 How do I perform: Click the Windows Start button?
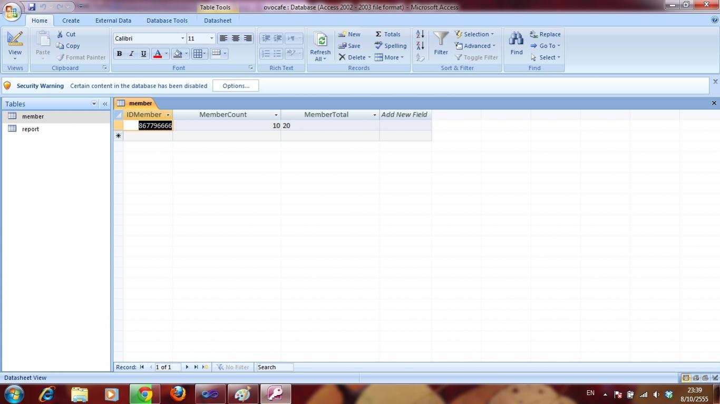coord(13,393)
